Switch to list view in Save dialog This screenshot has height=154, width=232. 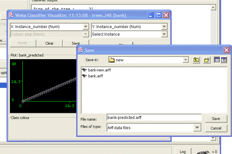click(x=217, y=60)
